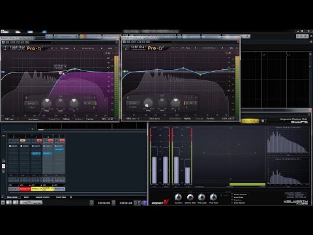This screenshot has width=313, height=235.
Task: Open Analyzer Pre+Post settings in right Pro-Q 2
Action: tap(210, 119)
